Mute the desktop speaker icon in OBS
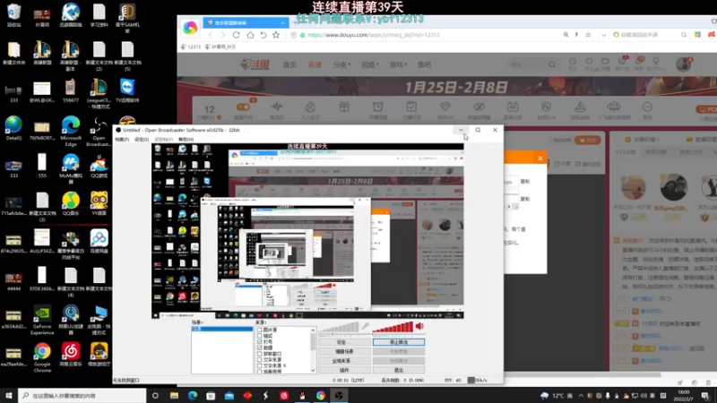717x403 pixels. (x=419, y=326)
